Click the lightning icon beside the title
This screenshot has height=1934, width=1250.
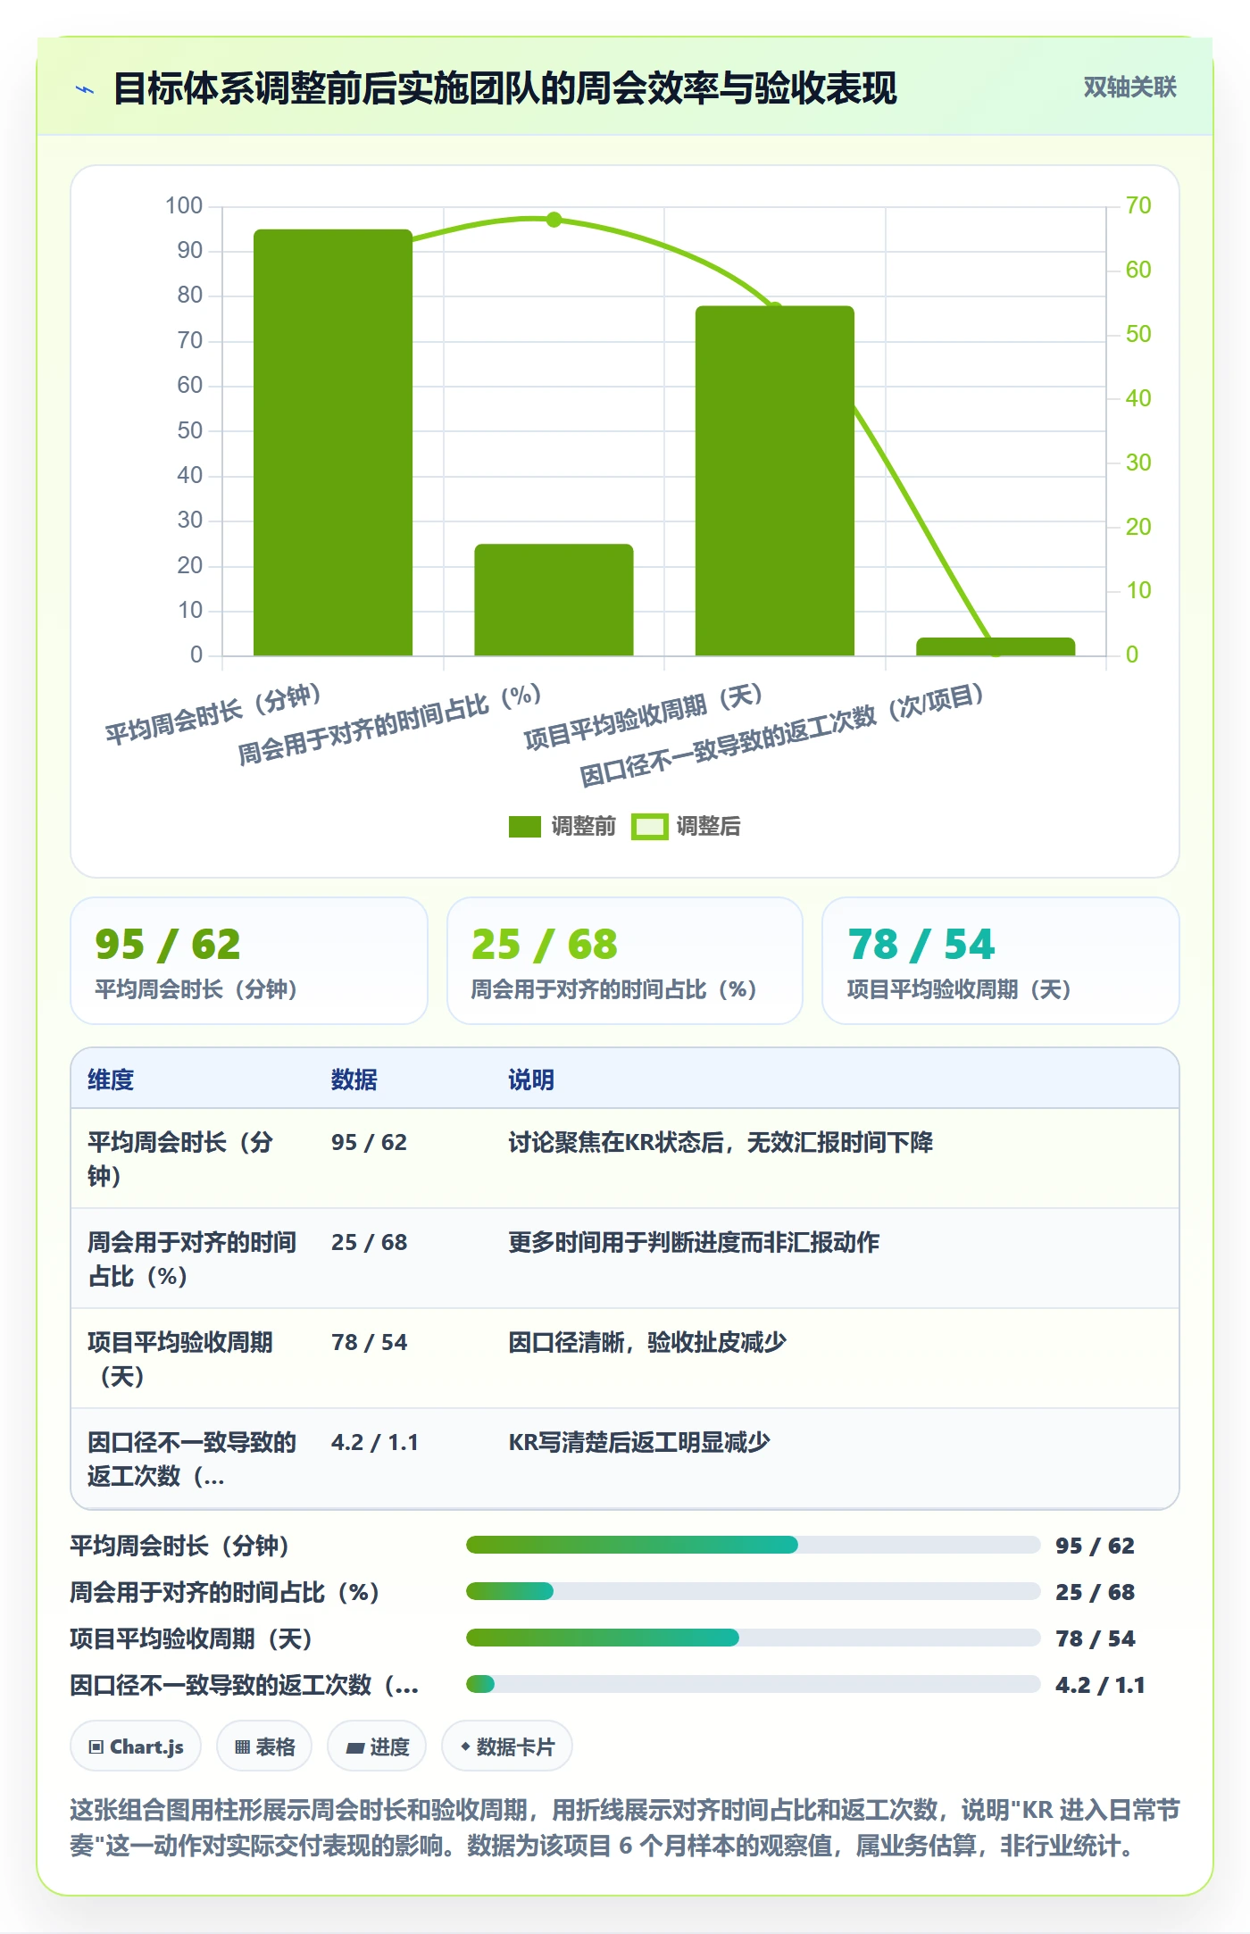coord(85,89)
